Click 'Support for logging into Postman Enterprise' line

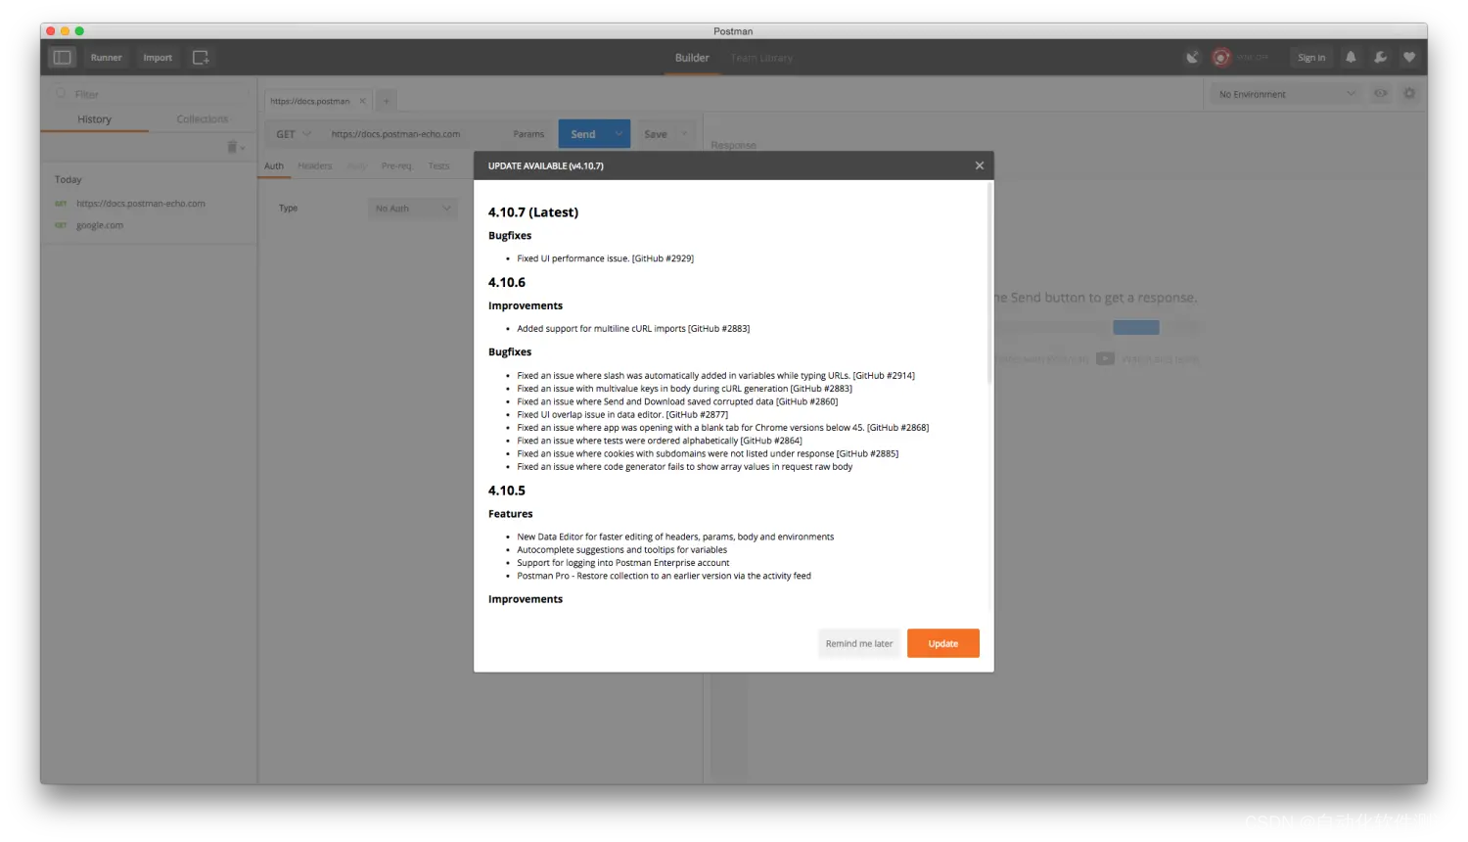click(x=623, y=563)
